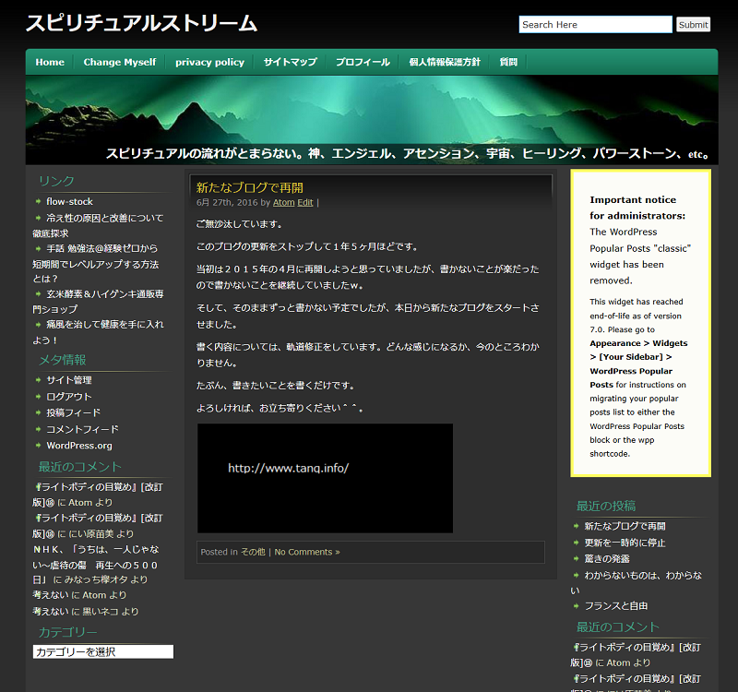
Task: Click the メタ情報 sidebar heading
Action: pos(62,360)
